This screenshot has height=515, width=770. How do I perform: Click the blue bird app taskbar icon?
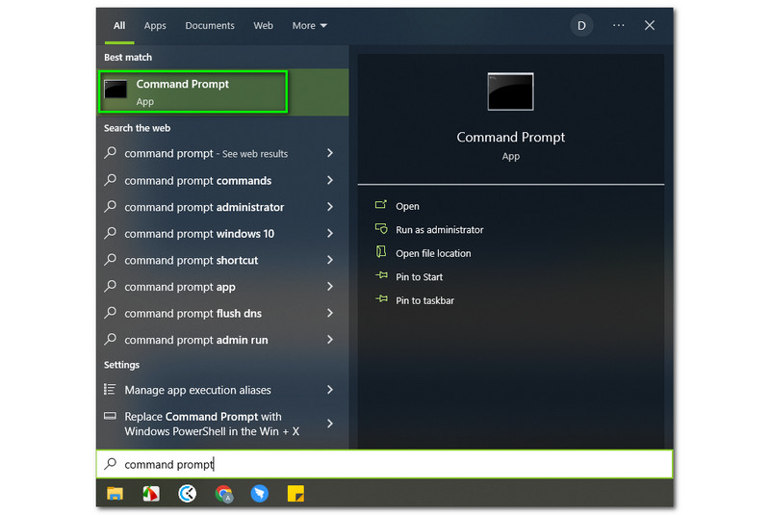point(260,494)
